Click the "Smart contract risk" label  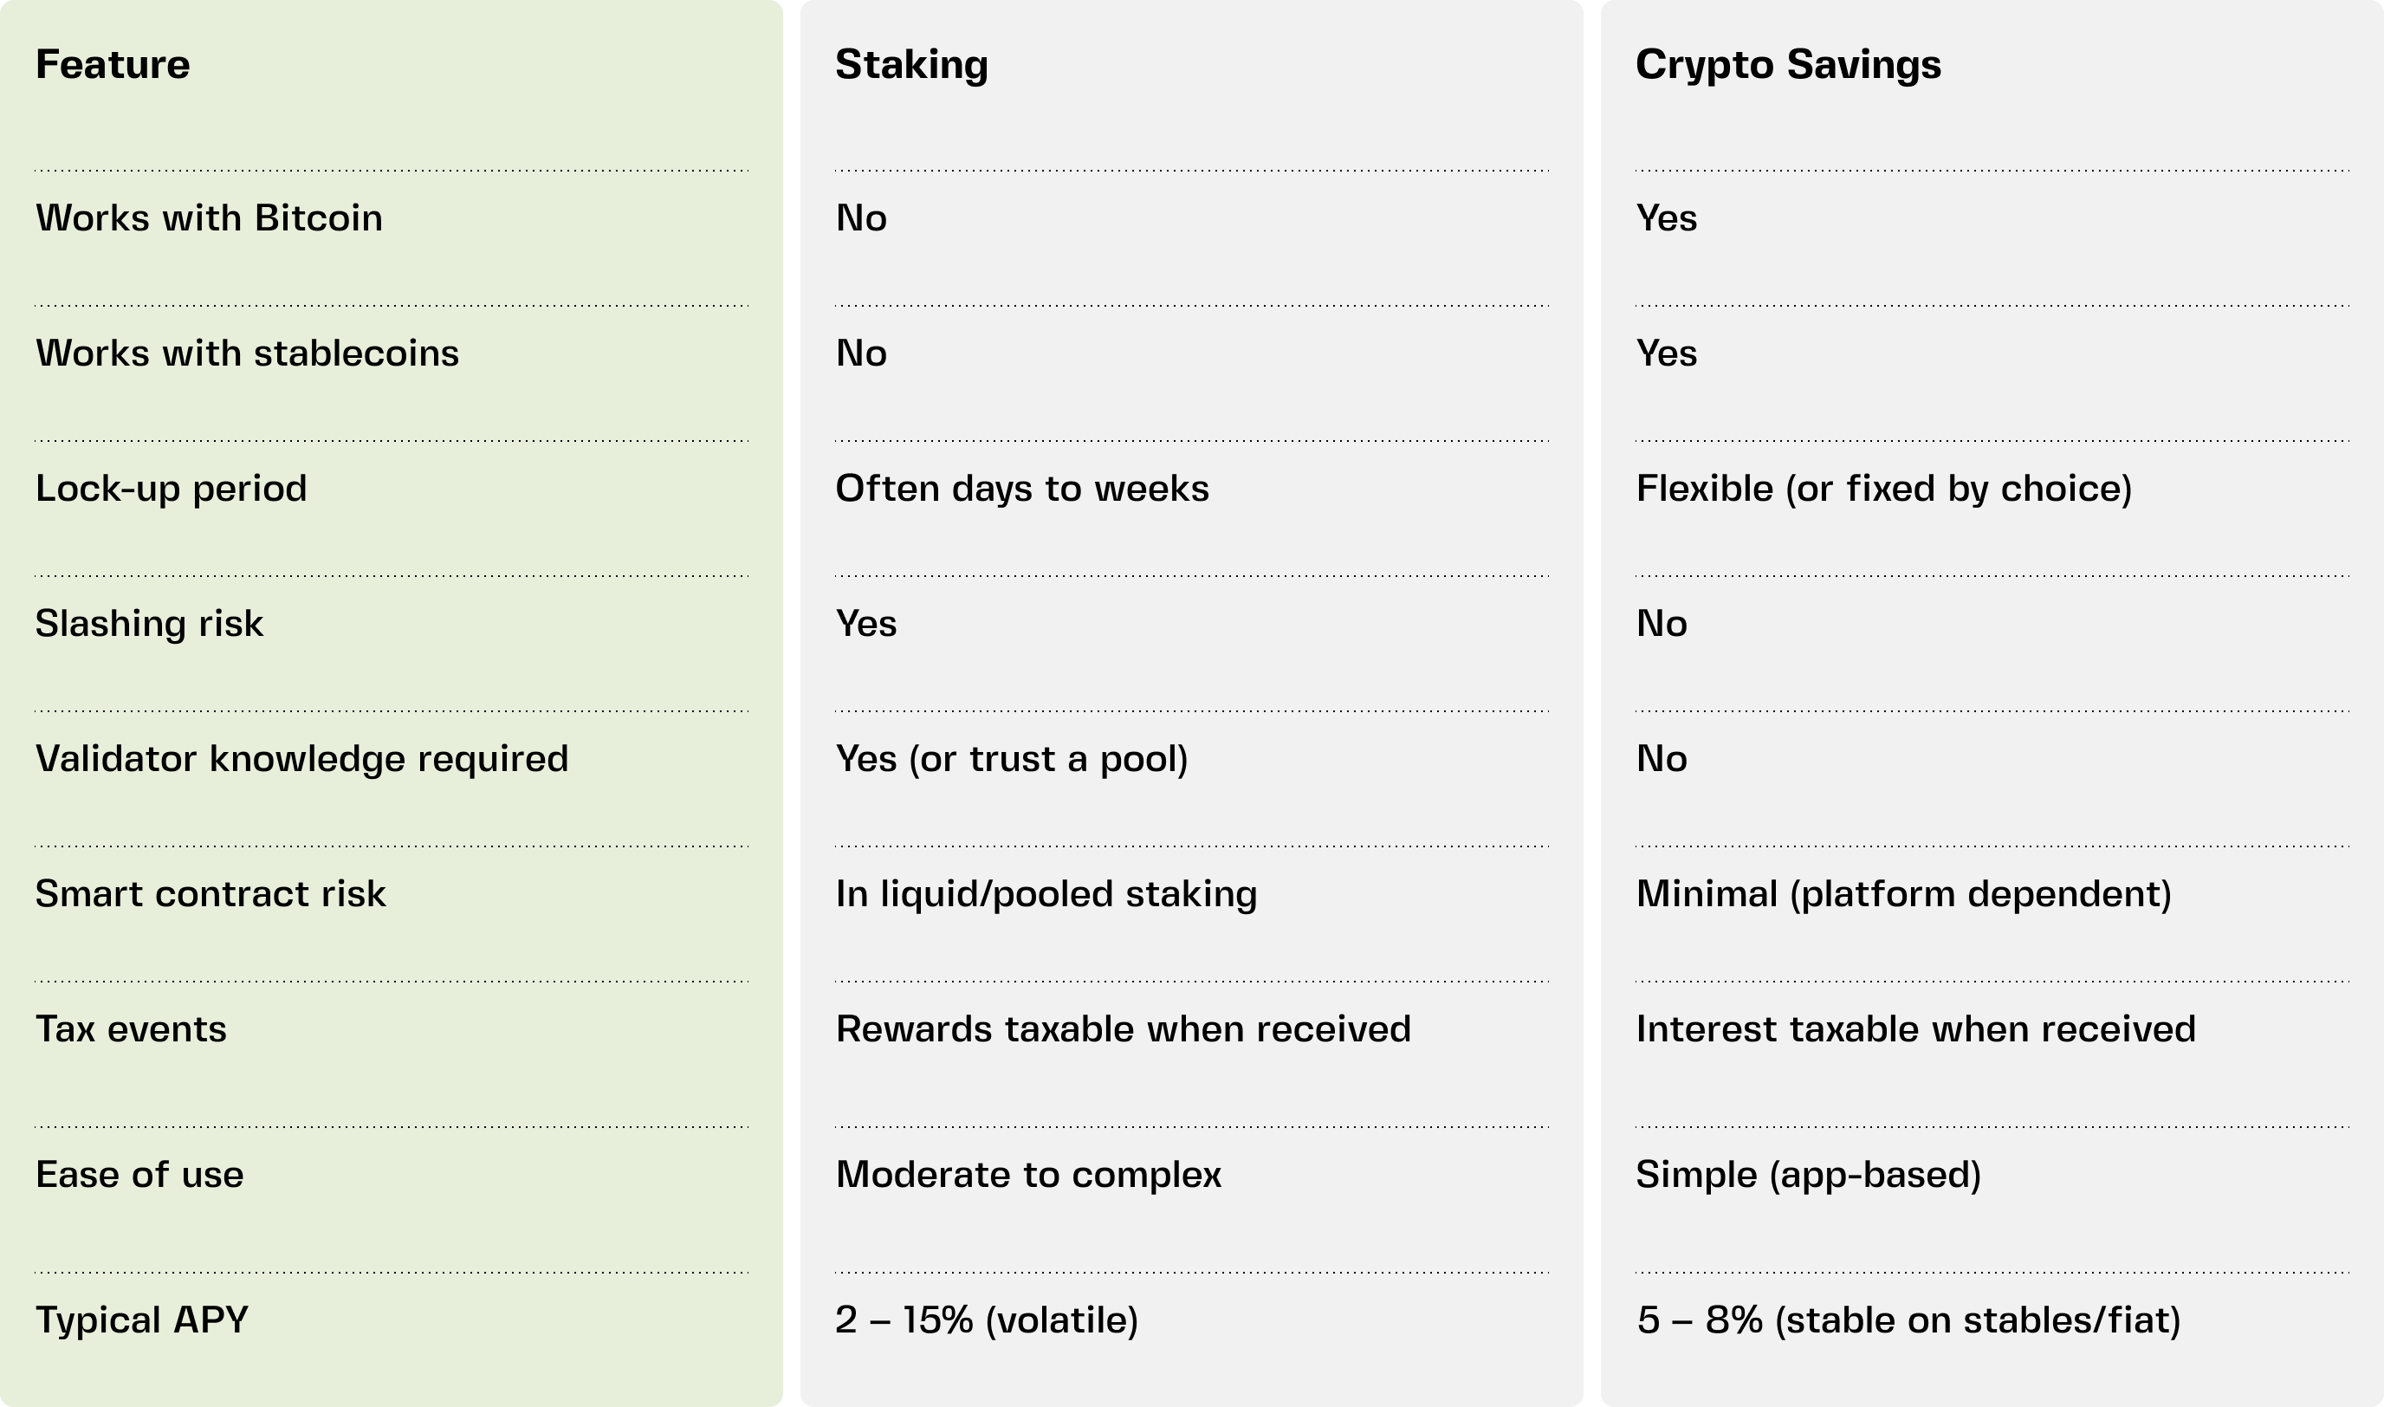tap(211, 894)
